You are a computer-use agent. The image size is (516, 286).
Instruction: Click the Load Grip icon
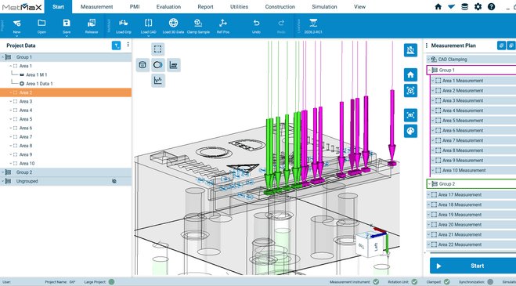click(124, 23)
